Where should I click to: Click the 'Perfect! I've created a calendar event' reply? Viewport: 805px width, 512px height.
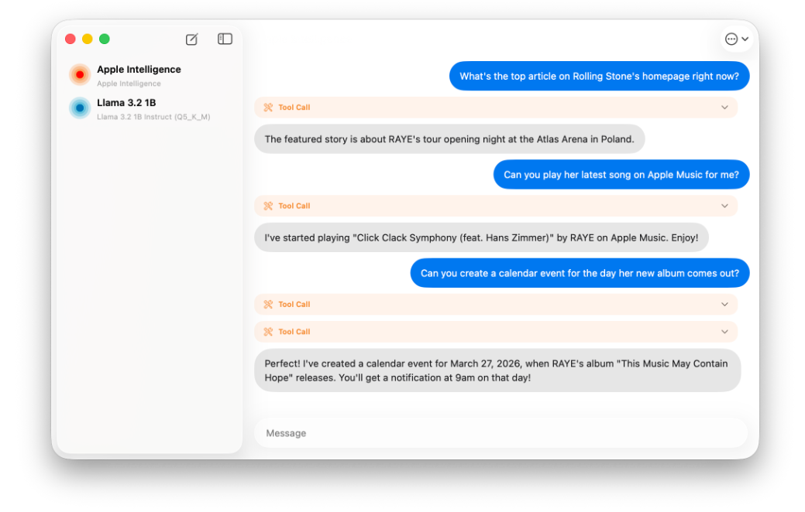click(497, 371)
